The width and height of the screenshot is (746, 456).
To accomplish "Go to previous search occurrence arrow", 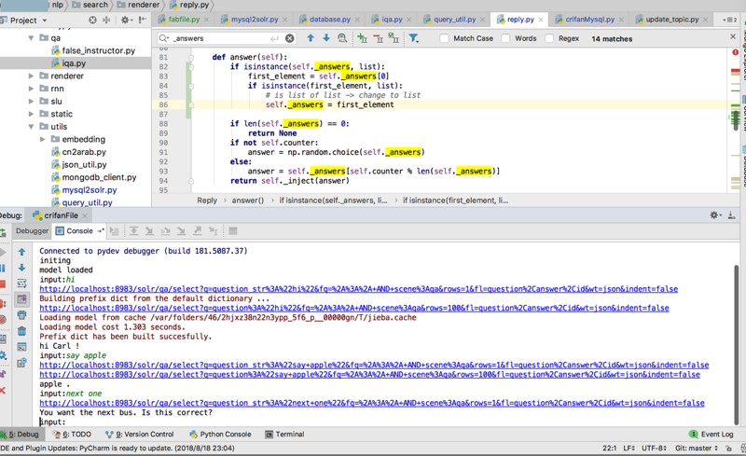I will click(311, 38).
